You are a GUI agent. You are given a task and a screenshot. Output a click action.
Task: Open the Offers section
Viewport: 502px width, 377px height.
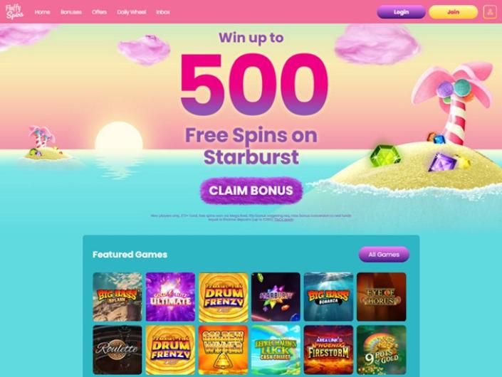99,12
